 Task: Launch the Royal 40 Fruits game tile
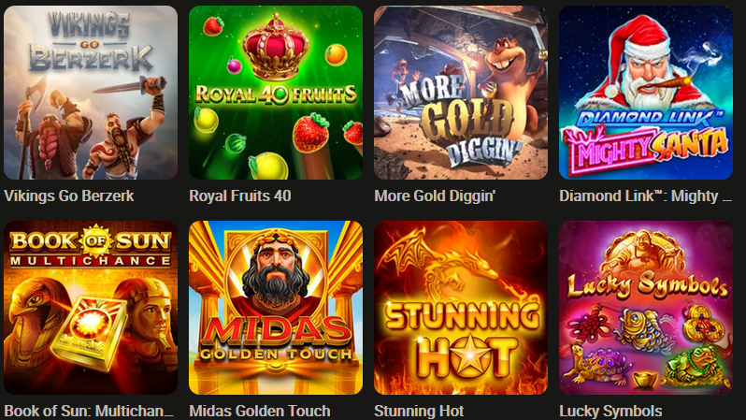click(276, 93)
